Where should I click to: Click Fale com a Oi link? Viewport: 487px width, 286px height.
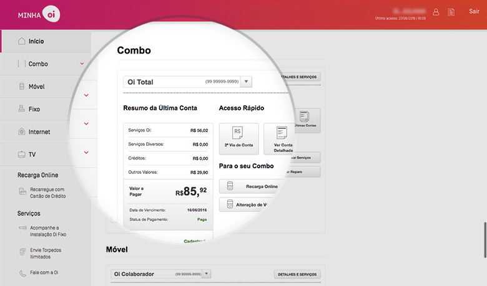point(44,273)
